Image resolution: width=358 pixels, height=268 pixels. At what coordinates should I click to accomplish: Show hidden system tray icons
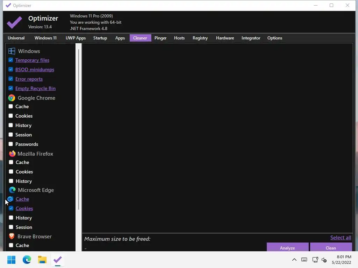click(x=294, y=260)
